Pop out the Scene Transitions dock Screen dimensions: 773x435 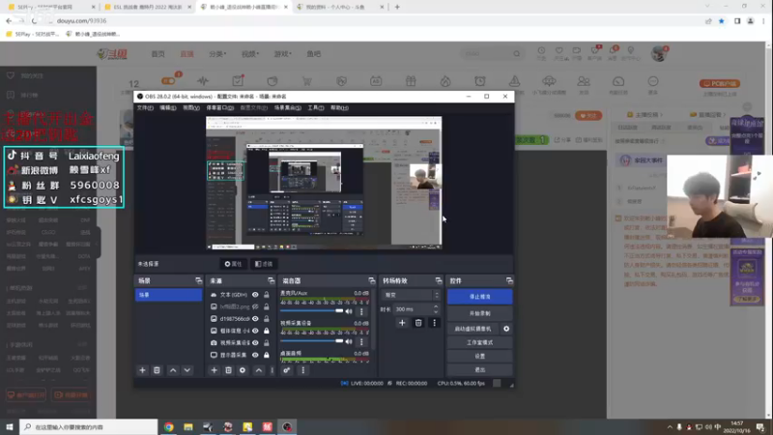pos(439,280)
